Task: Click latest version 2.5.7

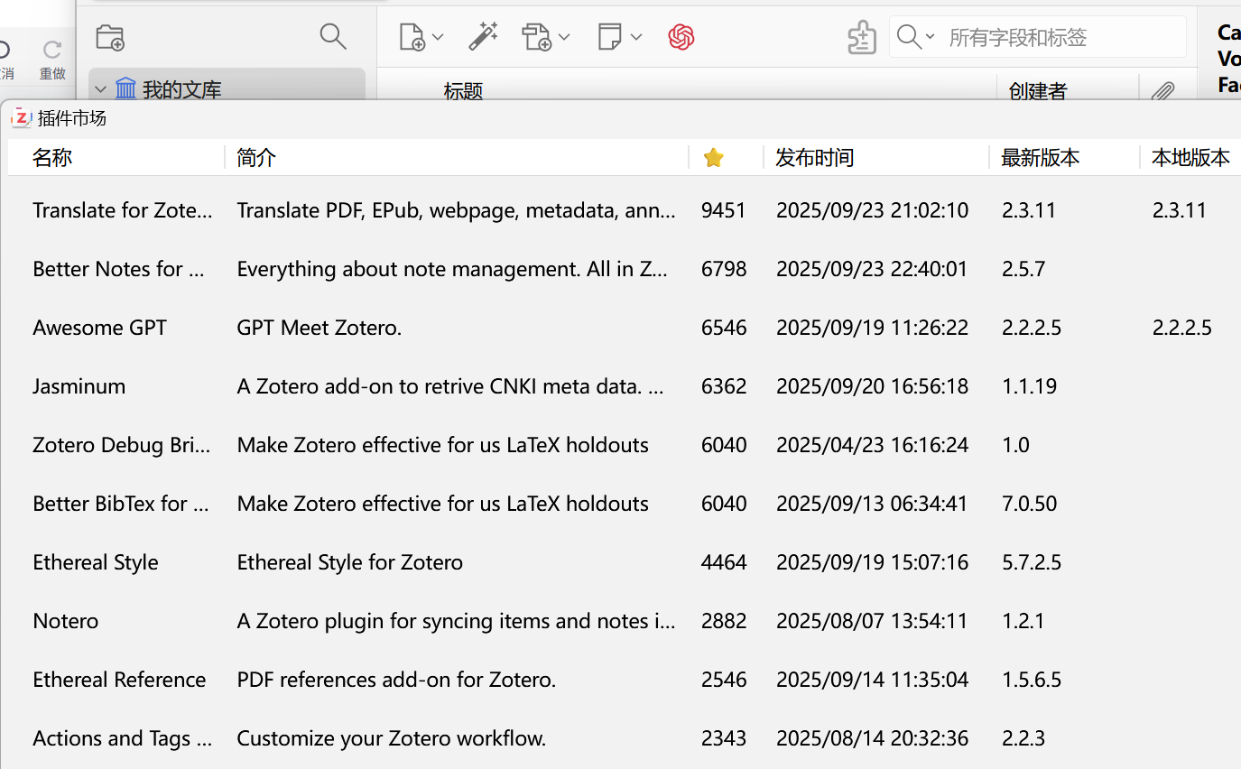Action: [1023, 268]
